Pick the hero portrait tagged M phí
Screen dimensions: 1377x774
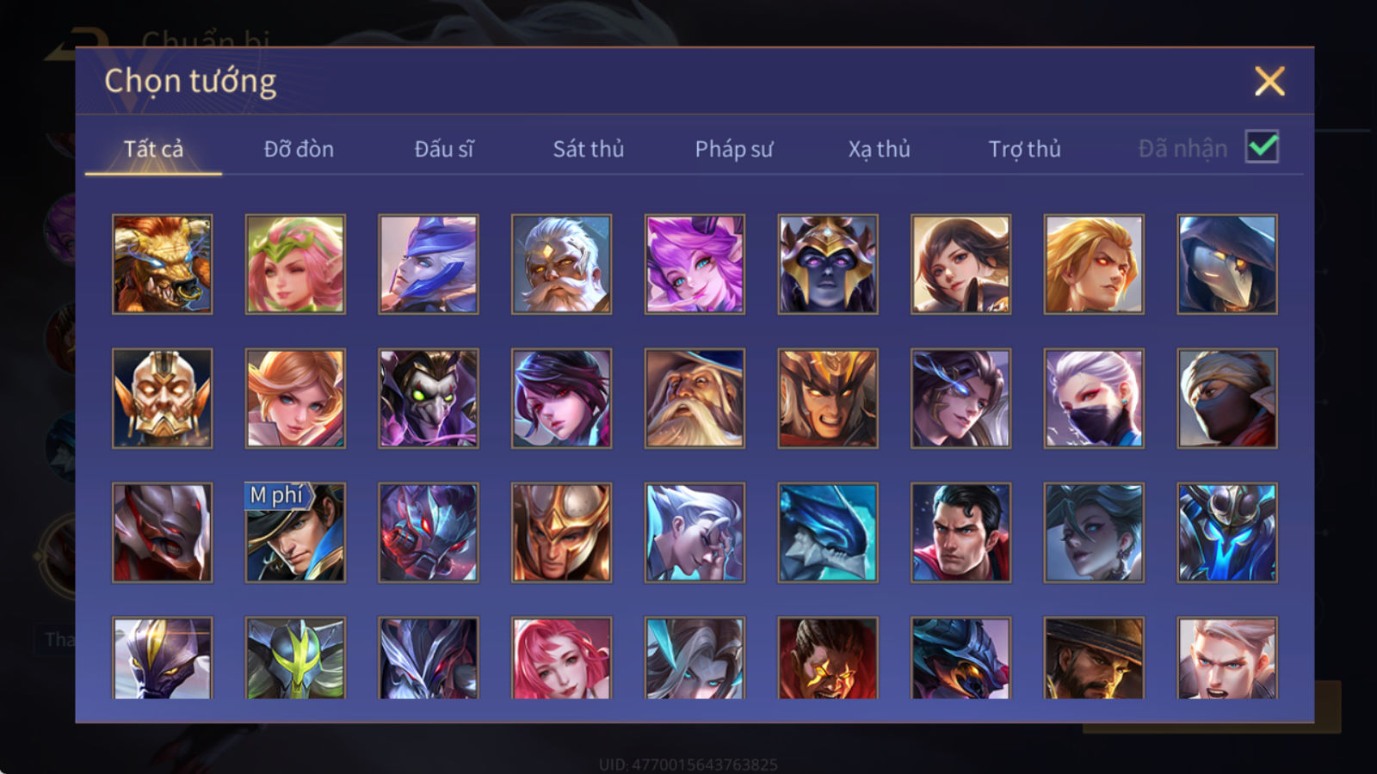[295, 532]
